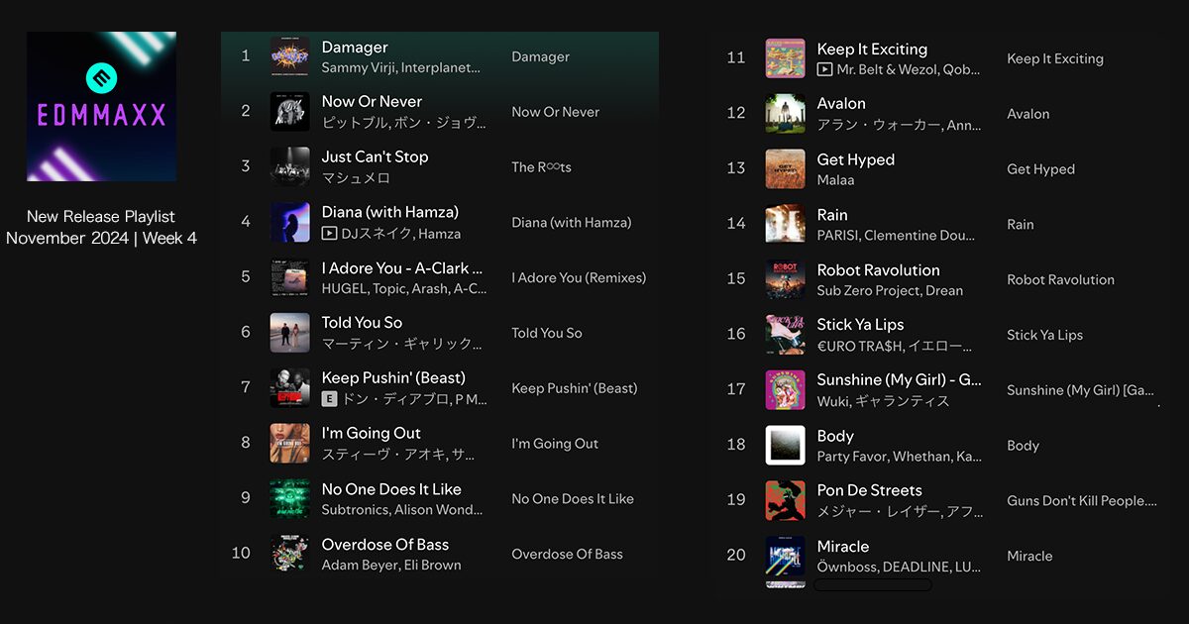Select the track title Damager
The height and width of the screenshot is (624, 1189).
click(x=355, y=48)
